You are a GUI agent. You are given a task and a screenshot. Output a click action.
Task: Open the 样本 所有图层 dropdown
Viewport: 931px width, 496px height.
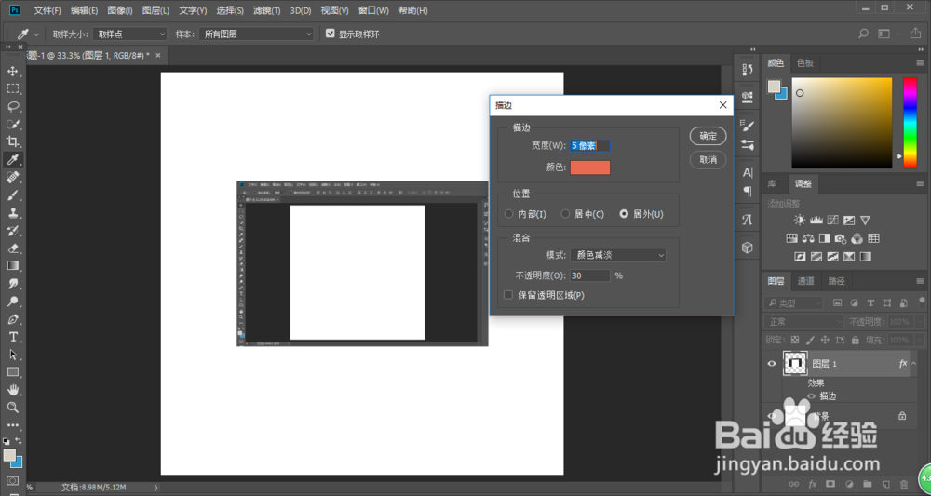pos(257,34)
